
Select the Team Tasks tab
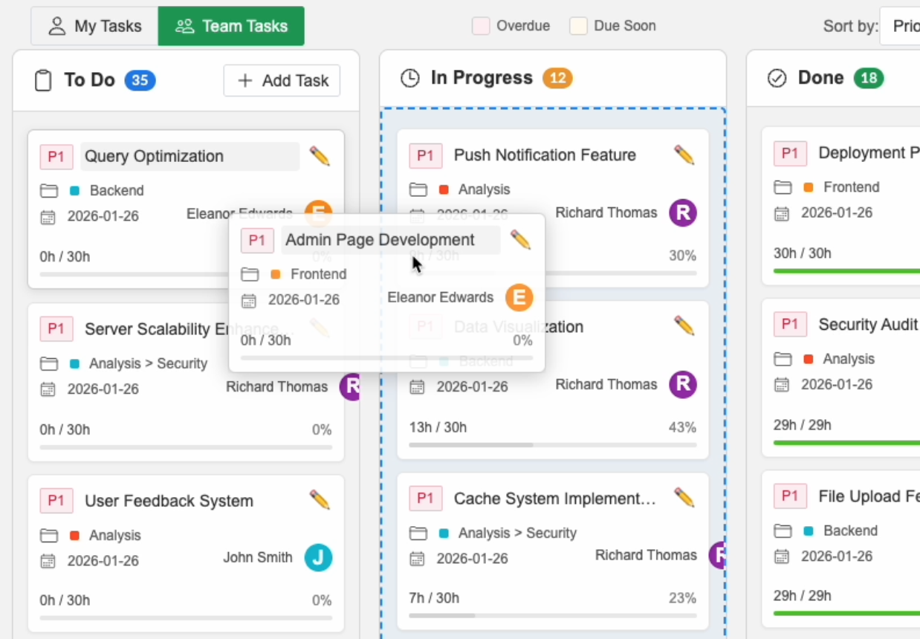[x=230, y=25]
